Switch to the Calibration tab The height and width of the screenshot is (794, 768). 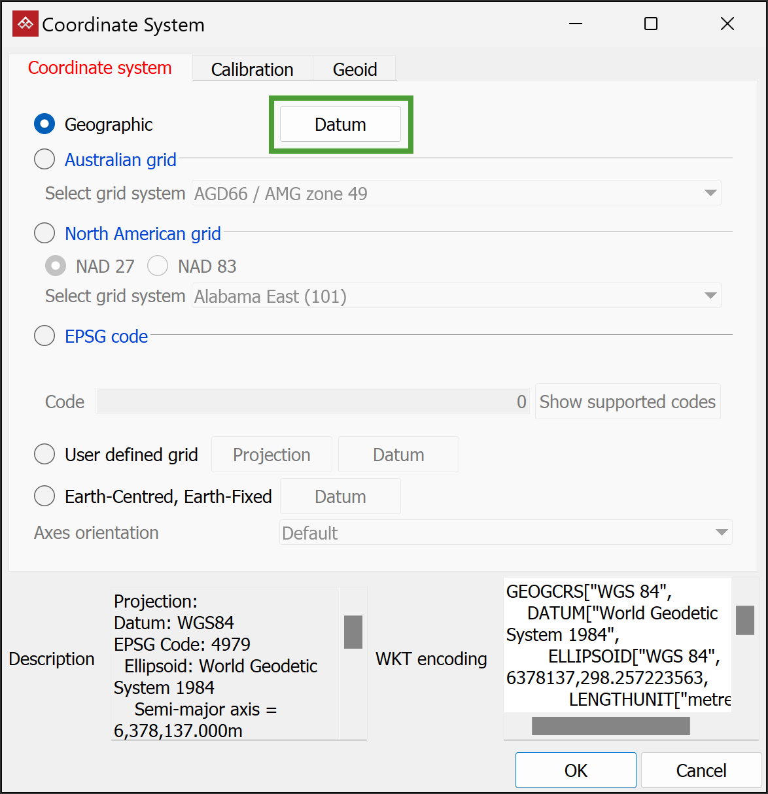coord(253,69)
